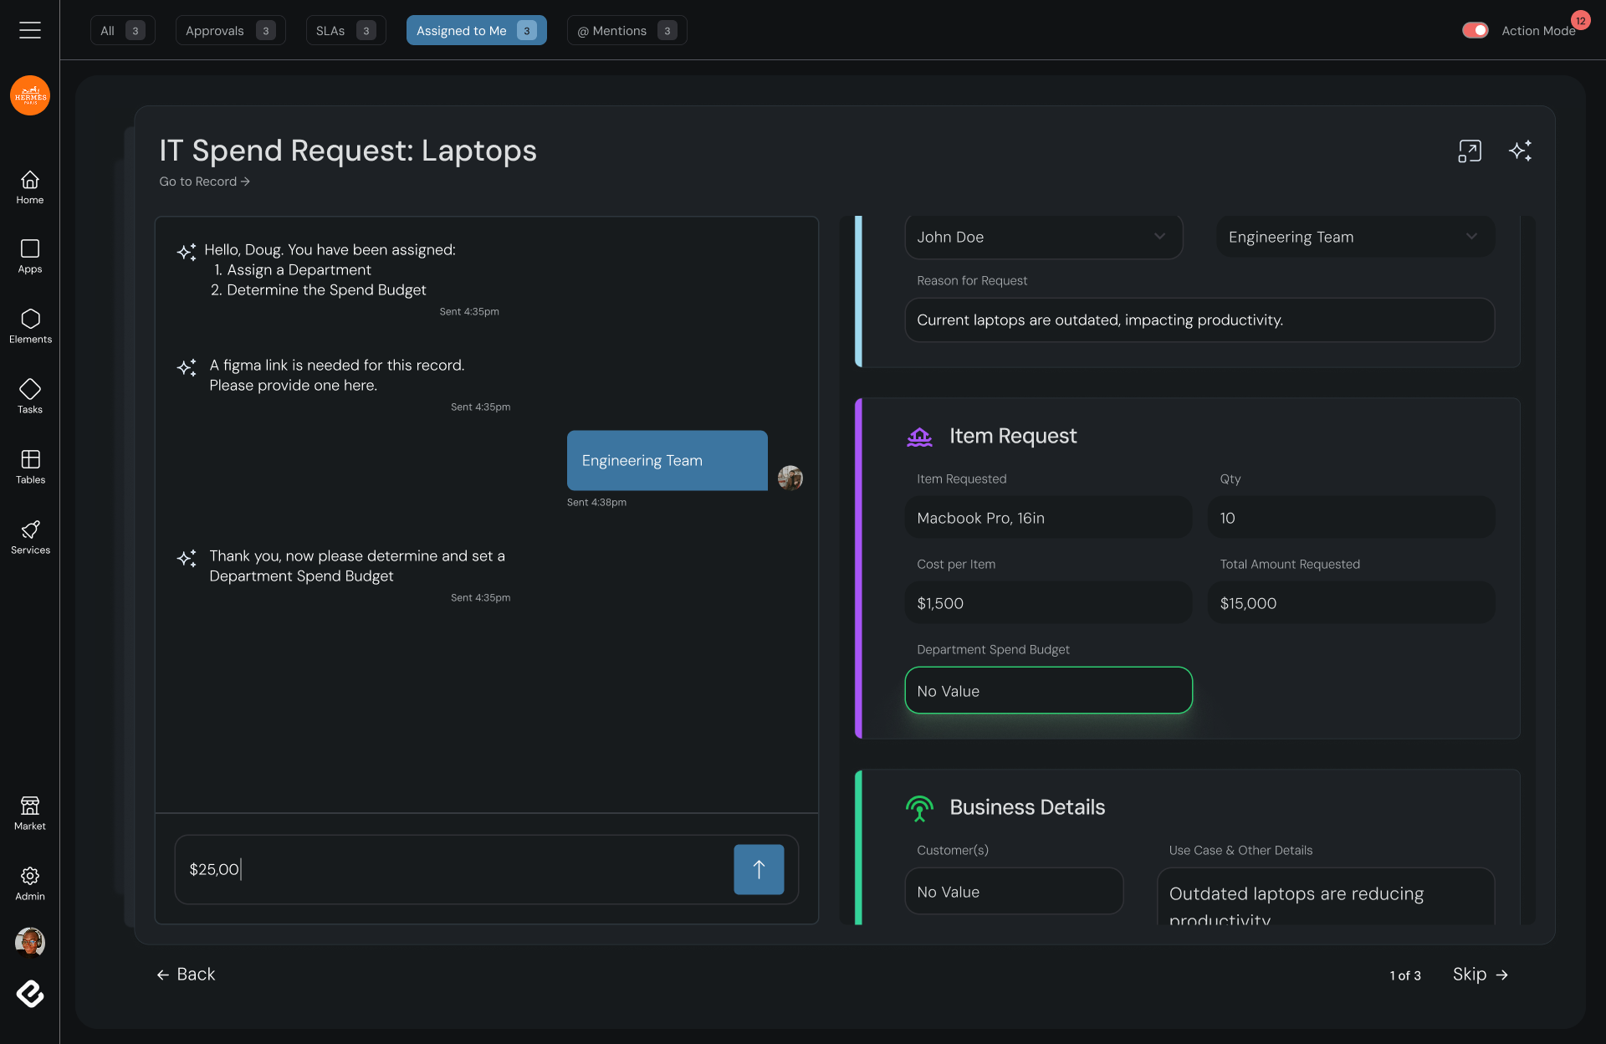Viewport: 1606px width, 1044px height.
Task: Open the Market section
Action: point(30,813)
